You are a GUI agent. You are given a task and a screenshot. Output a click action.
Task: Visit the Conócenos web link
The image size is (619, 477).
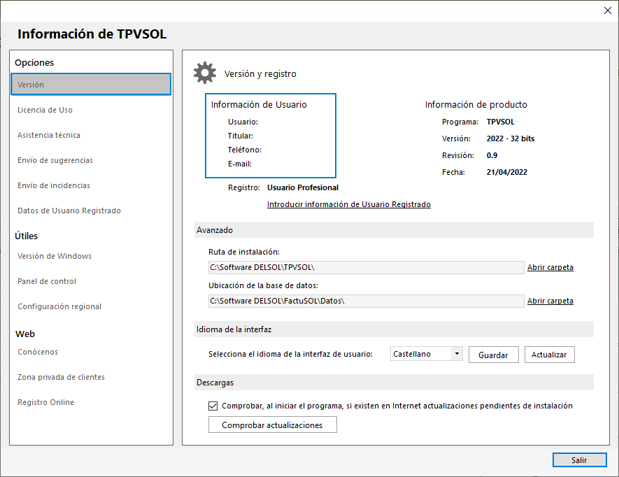(x=38, y=352)
